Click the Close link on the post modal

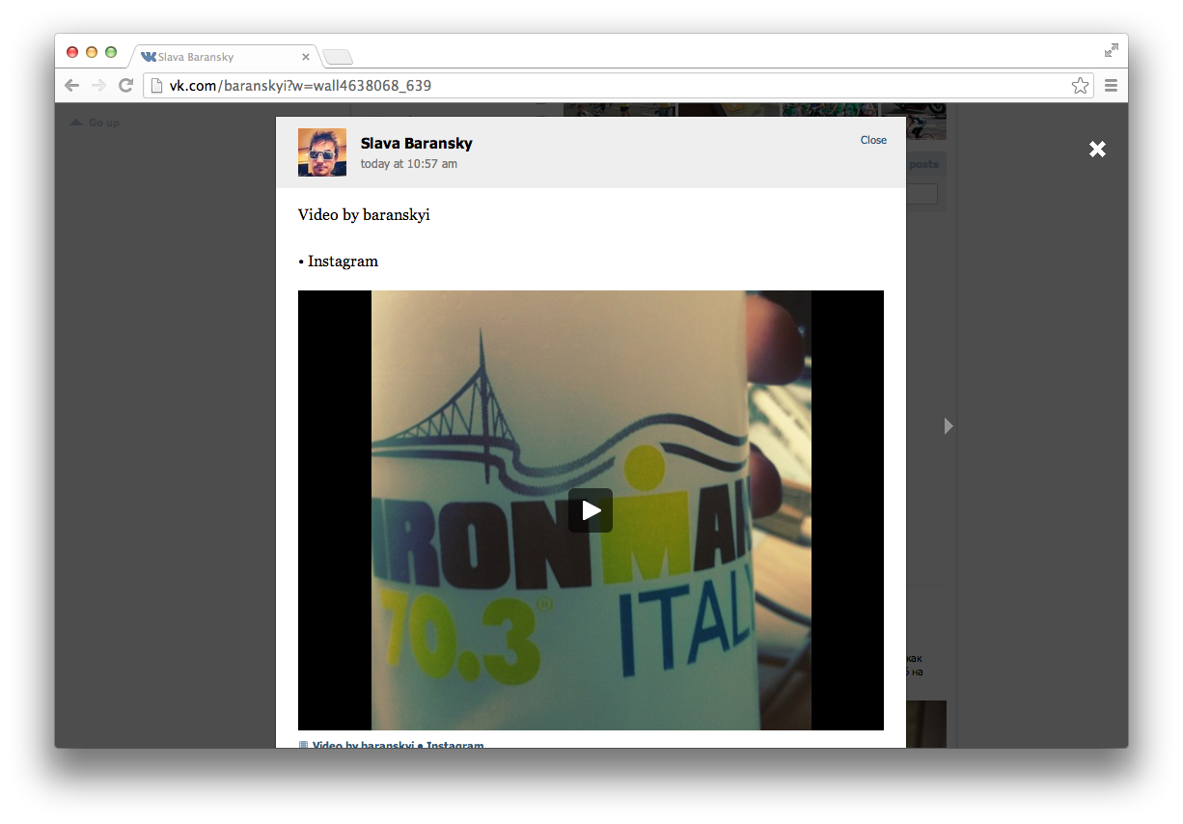pyautogui.click(x=873, y=140)
